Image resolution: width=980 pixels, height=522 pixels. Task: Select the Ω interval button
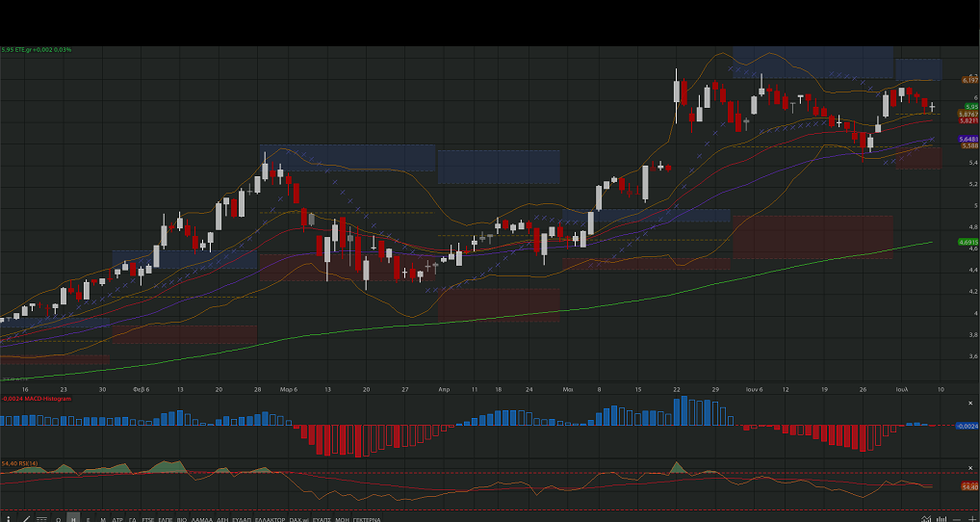(x=58, y=519)
